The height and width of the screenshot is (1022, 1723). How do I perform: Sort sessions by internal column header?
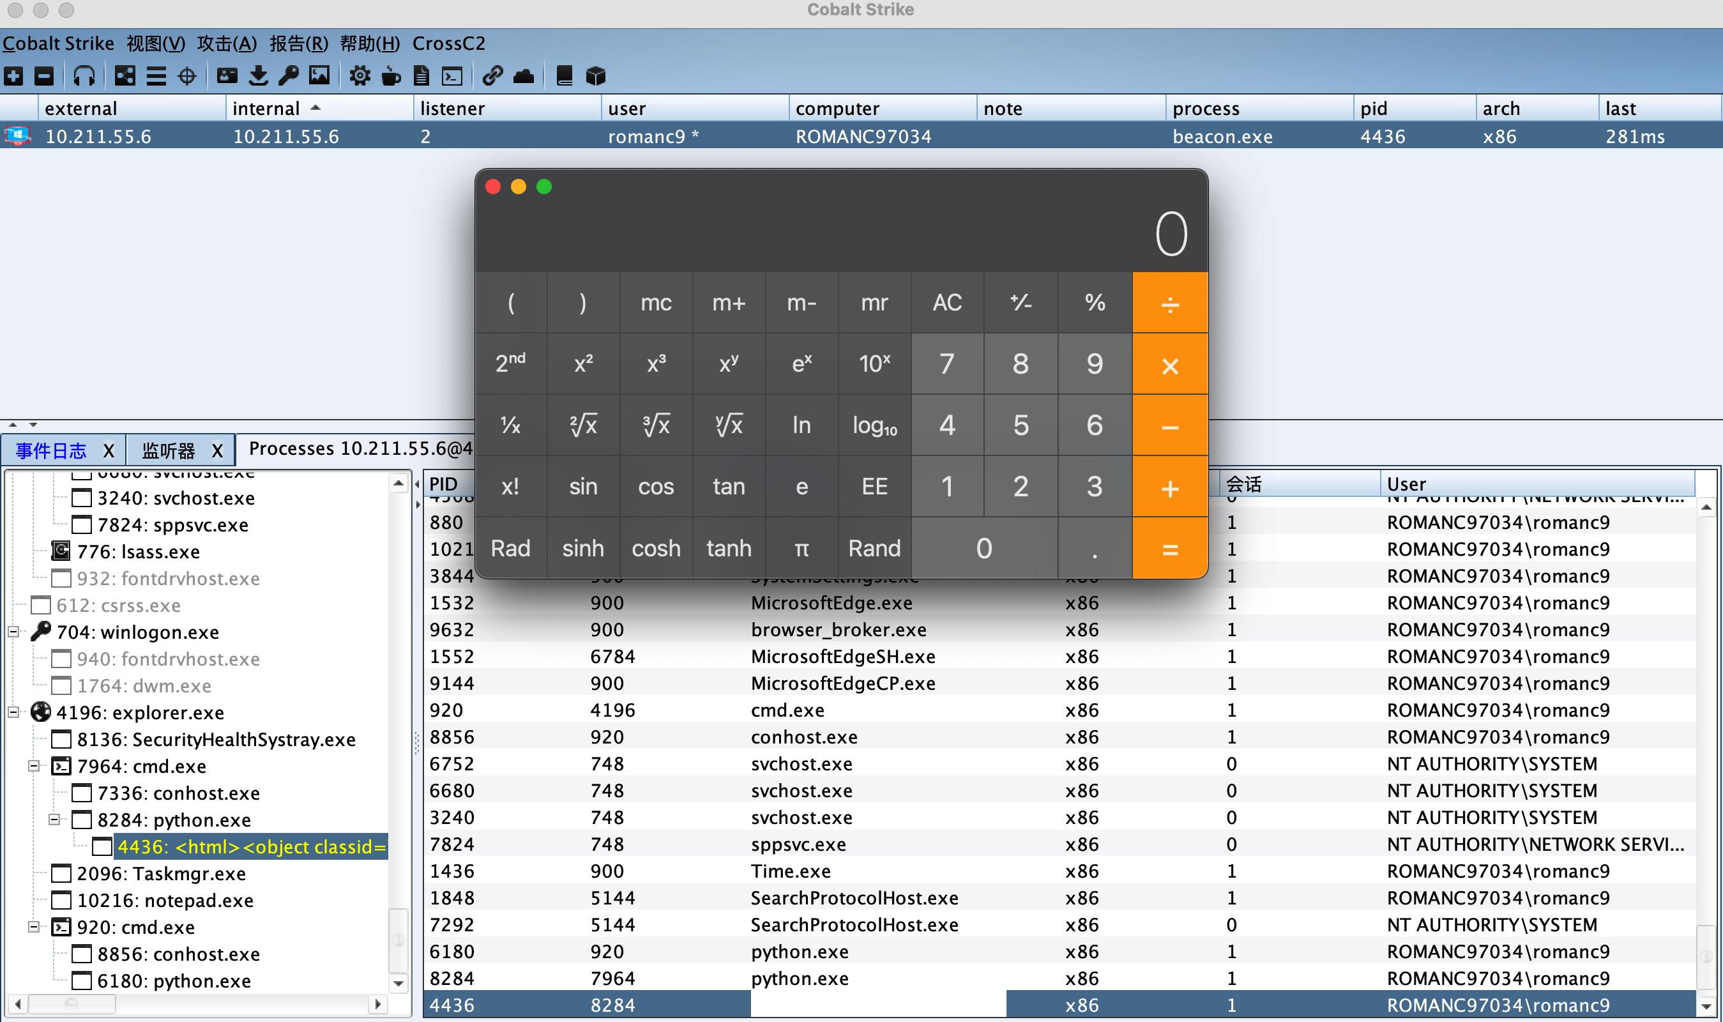[319, 108]
